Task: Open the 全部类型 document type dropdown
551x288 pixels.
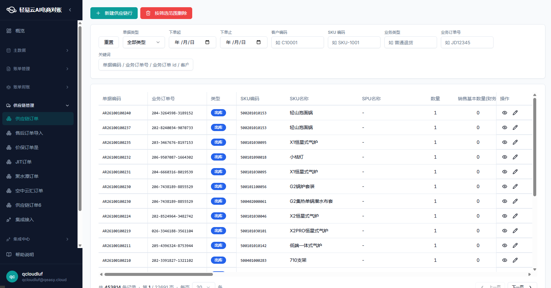Action: click(x=144, y=42)
